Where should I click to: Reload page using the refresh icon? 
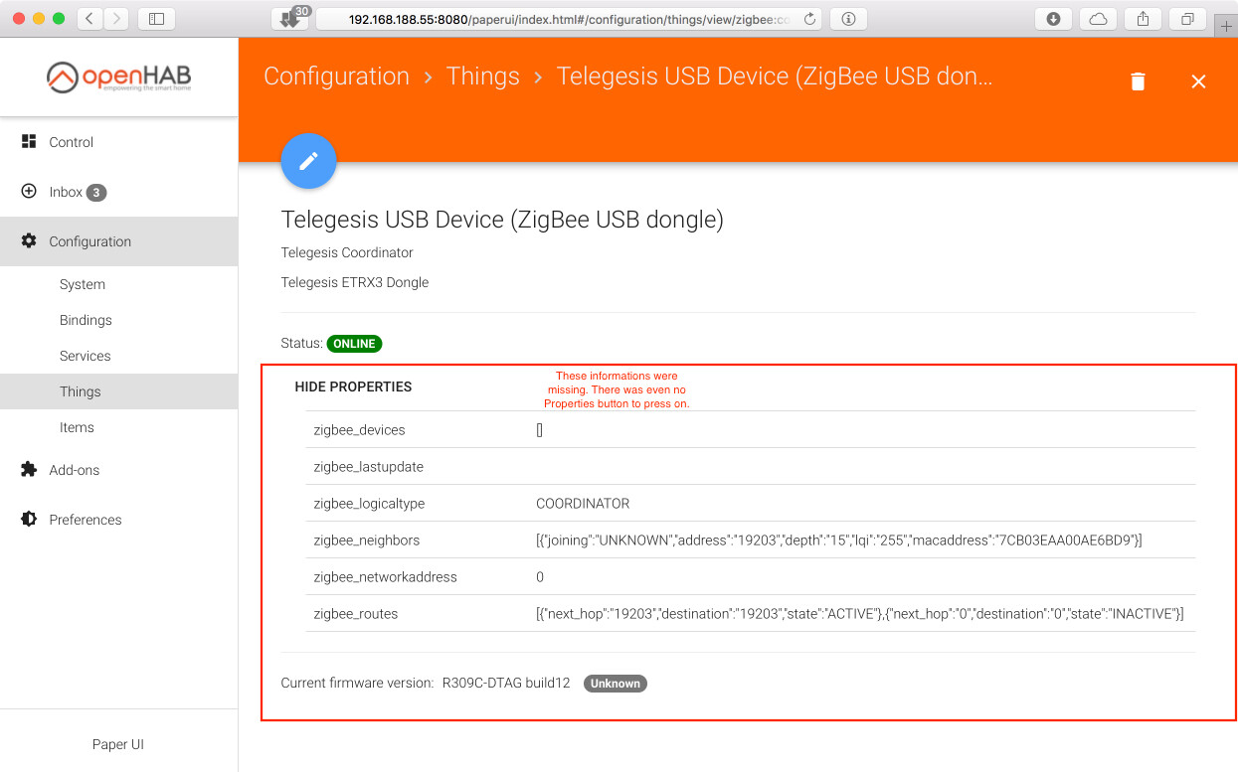tap(809, 19)
